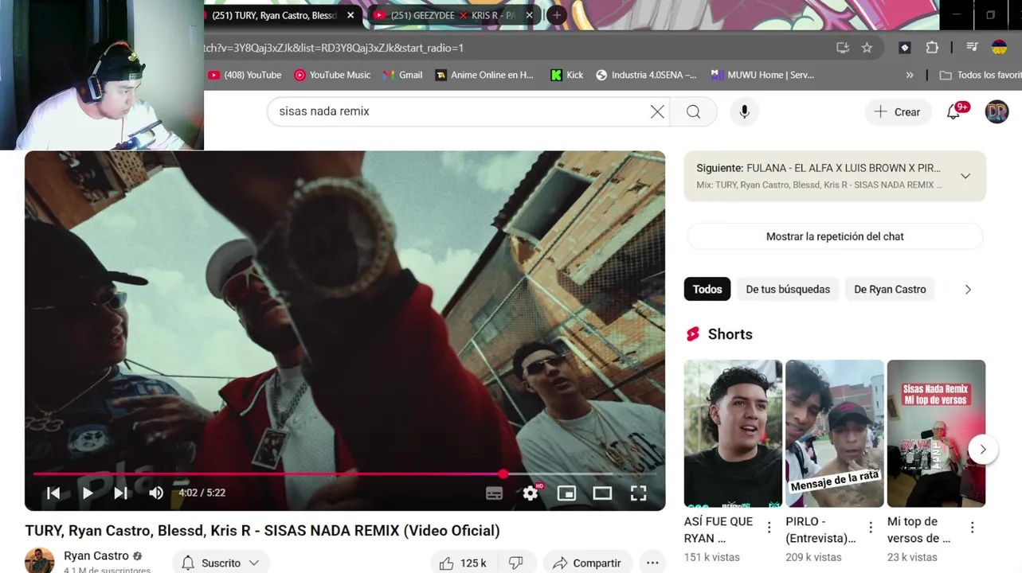Viewport: 1022px width, 573px height.
Task: Open the account avatar menu
Action: (997, 111)
